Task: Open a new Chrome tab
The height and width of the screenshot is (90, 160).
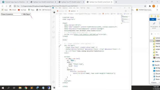Action: pyautogui.click(x=116, y=2)
